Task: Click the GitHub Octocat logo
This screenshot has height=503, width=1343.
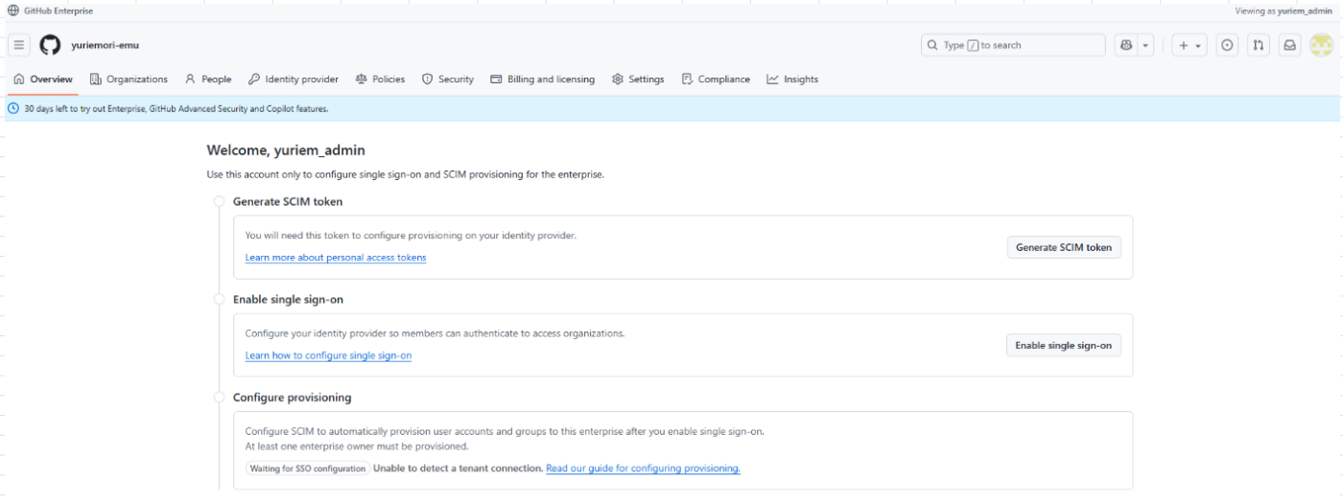Action: tap(50, 45)
